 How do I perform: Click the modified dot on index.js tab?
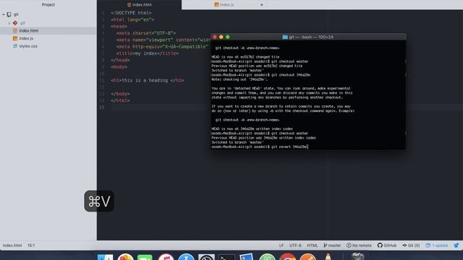[262, 5]
